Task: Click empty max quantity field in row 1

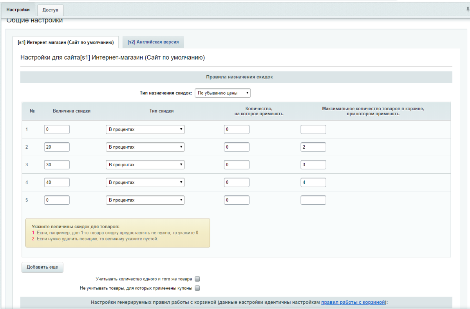Action: point(313,129)
